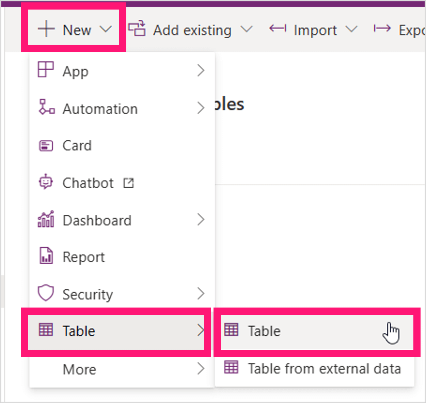The width and height of the screenshot is (426, 403).
Task: Click the Security shield icon
Action: coord(46,293)
